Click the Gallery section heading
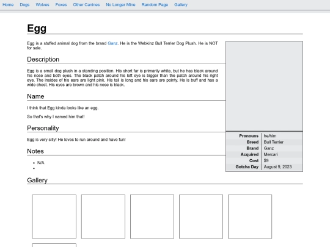 coord(37,180)
